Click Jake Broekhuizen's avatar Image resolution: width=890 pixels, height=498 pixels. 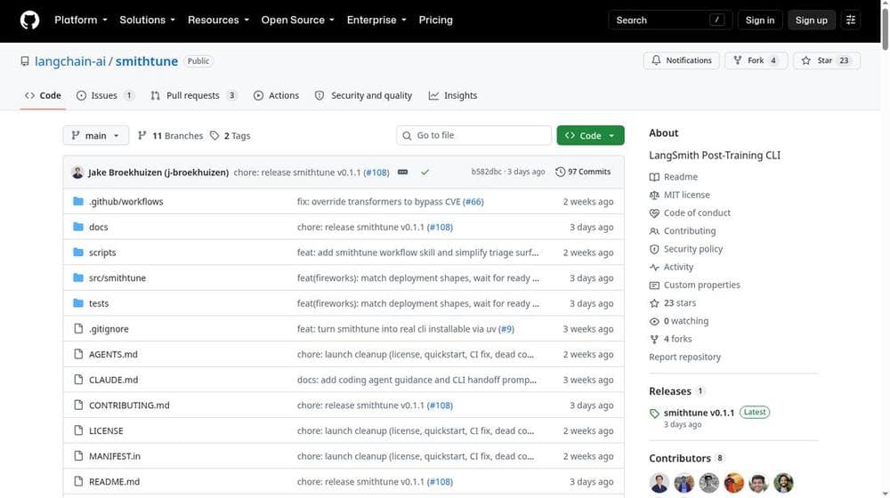click(77, 172)
